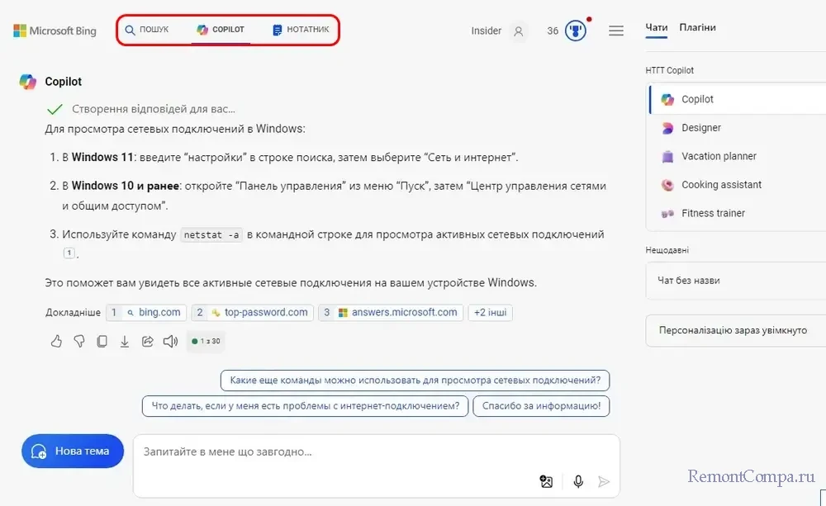Click suggestion "Спасибо за информацию!"

[x=542, y=406]
